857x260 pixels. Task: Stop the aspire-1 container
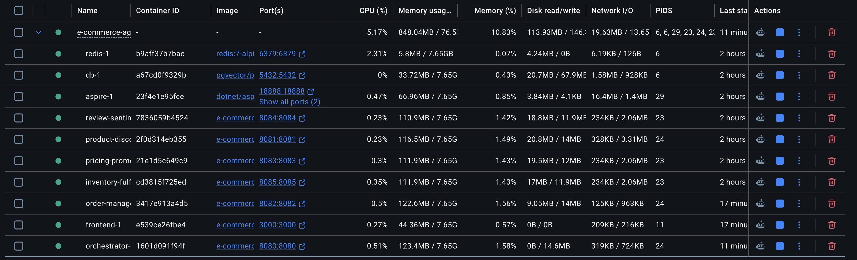(x=780, y=96)
